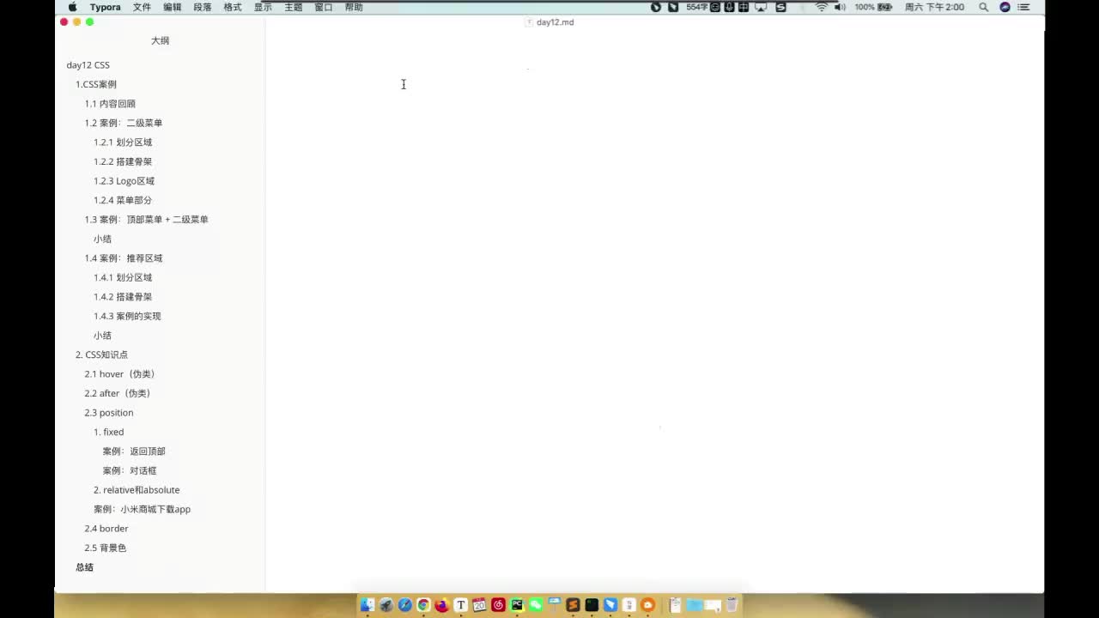Open the 帮助 menu

click(x=354, y=7)
